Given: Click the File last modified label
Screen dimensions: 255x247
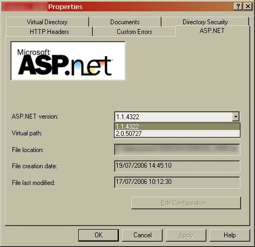Looking at the screenshot, I should click(33, 183).
